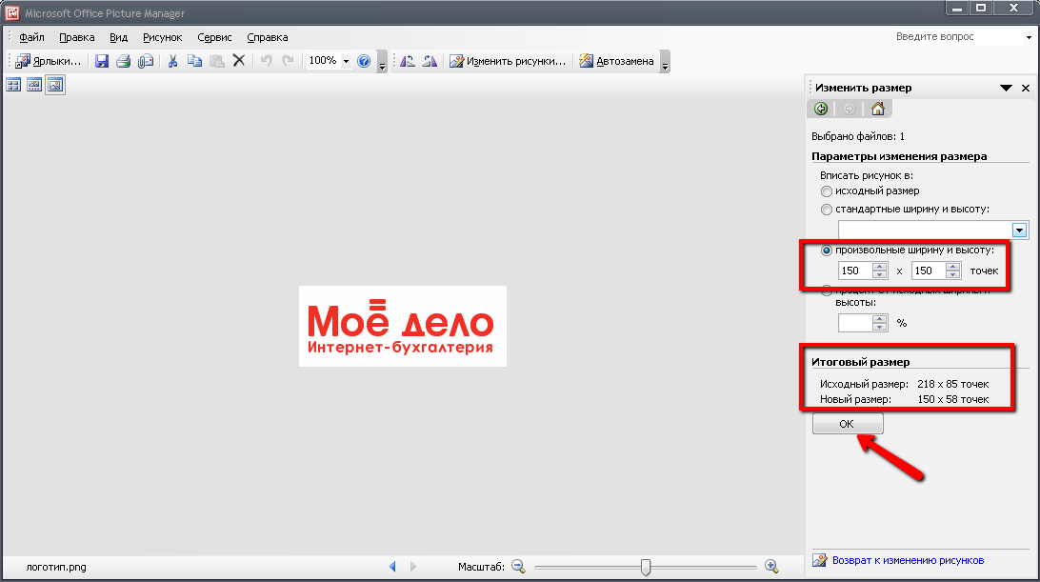
Task: Click the green Back arrow in task pane
Action: (821, 109)
